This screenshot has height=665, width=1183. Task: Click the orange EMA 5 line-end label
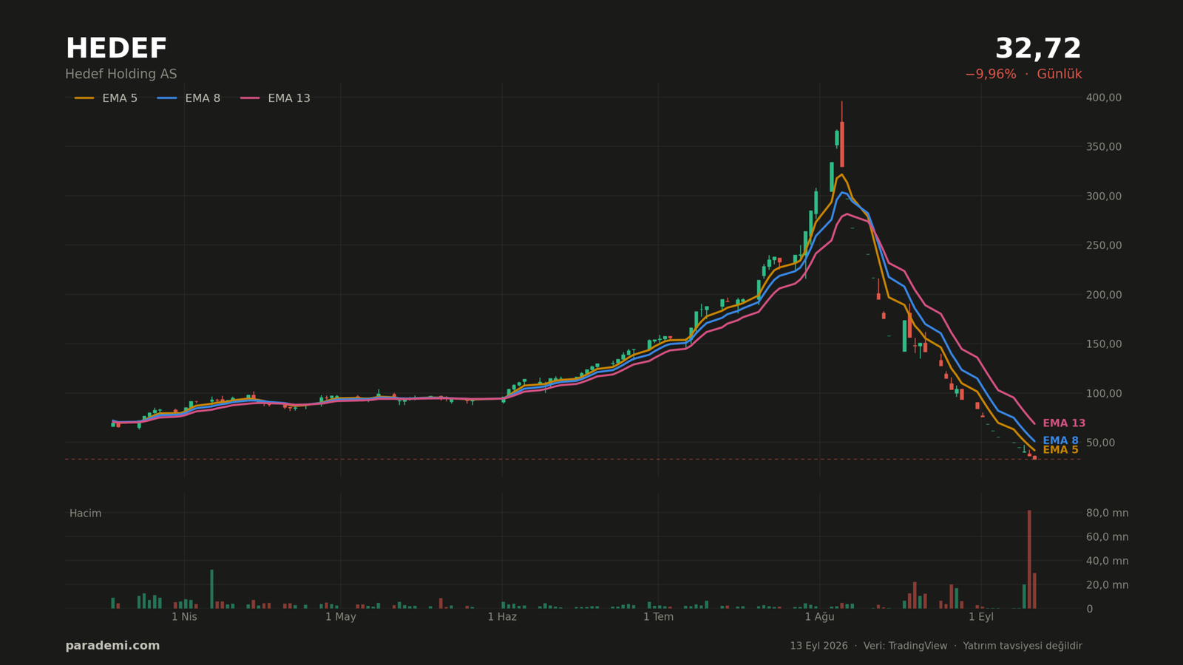[x=1060, y=450]
